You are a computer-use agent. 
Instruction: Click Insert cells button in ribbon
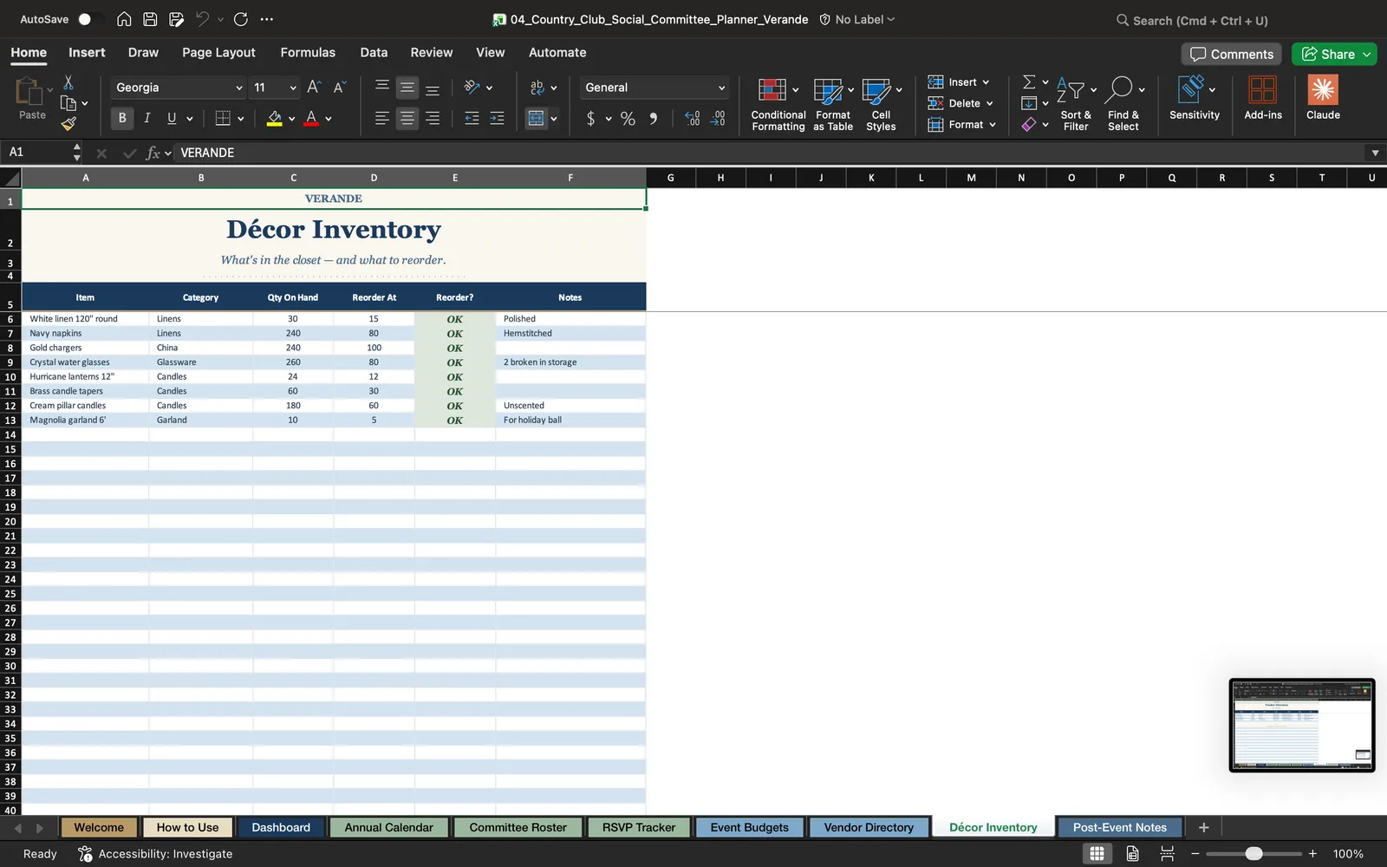point(958,82)
